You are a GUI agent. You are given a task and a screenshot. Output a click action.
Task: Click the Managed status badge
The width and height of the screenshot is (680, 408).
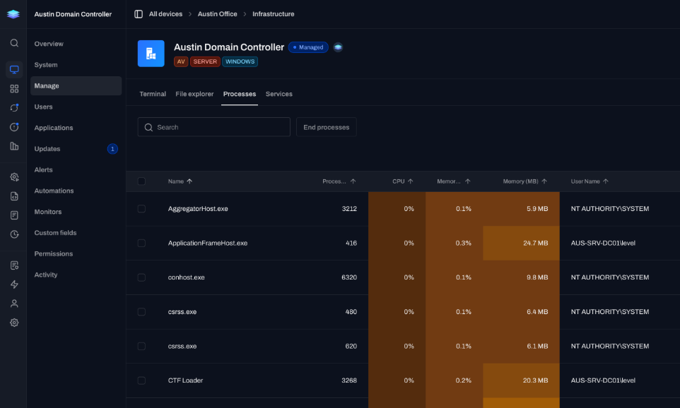coord(308,47)
